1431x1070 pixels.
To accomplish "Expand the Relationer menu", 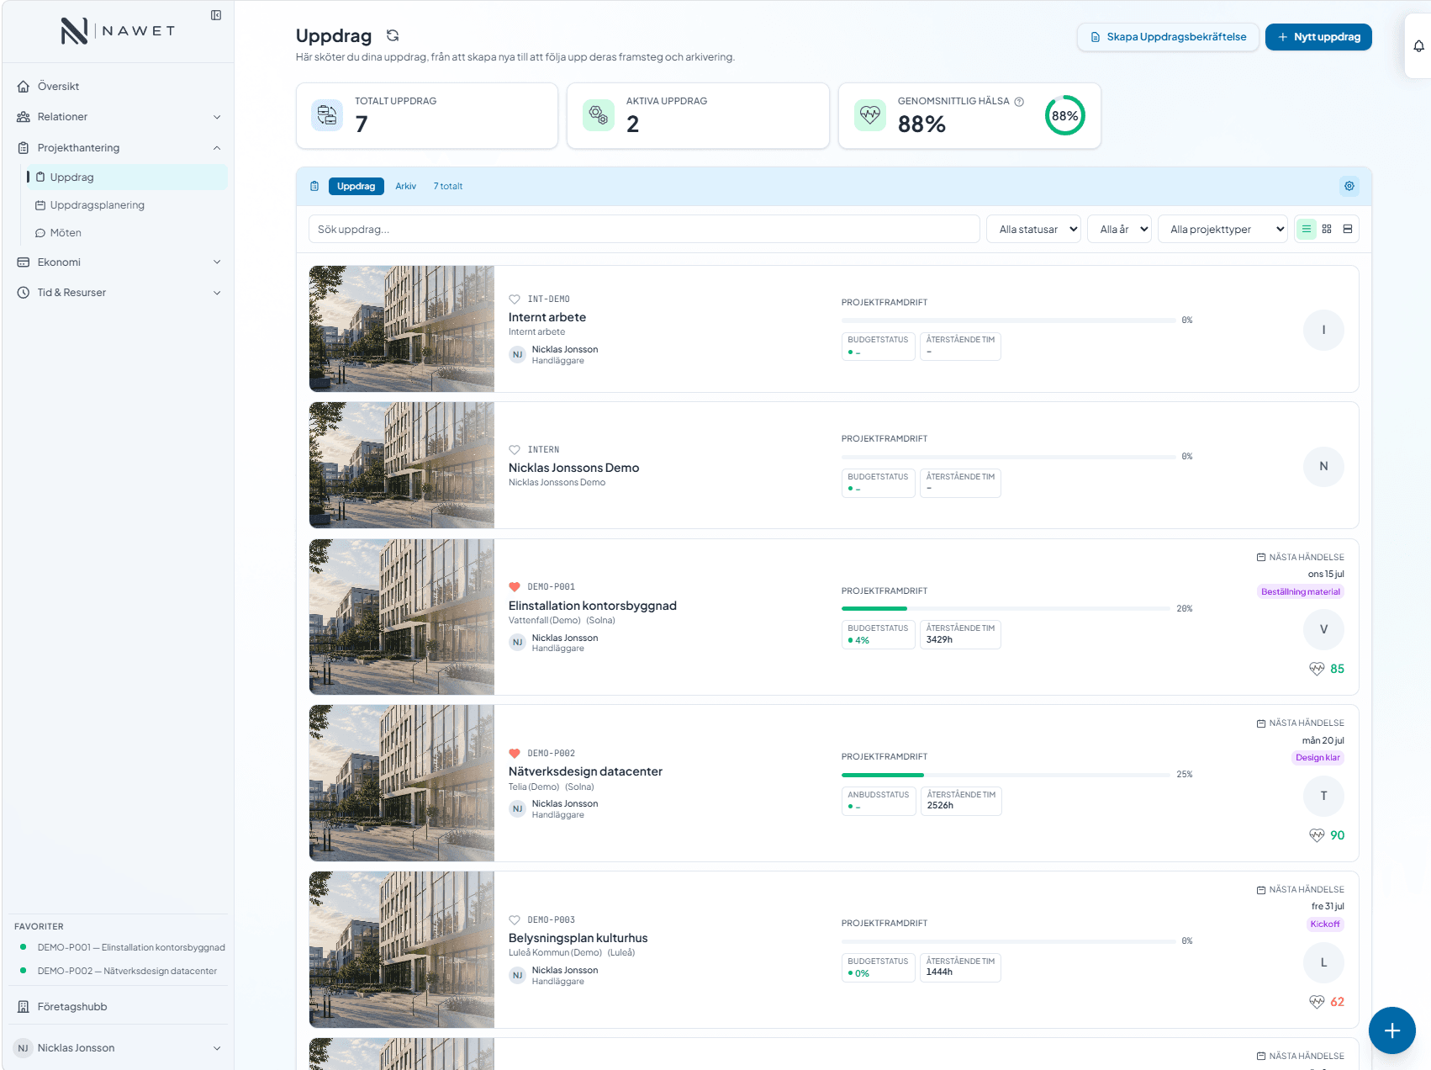I will (119, 117).
